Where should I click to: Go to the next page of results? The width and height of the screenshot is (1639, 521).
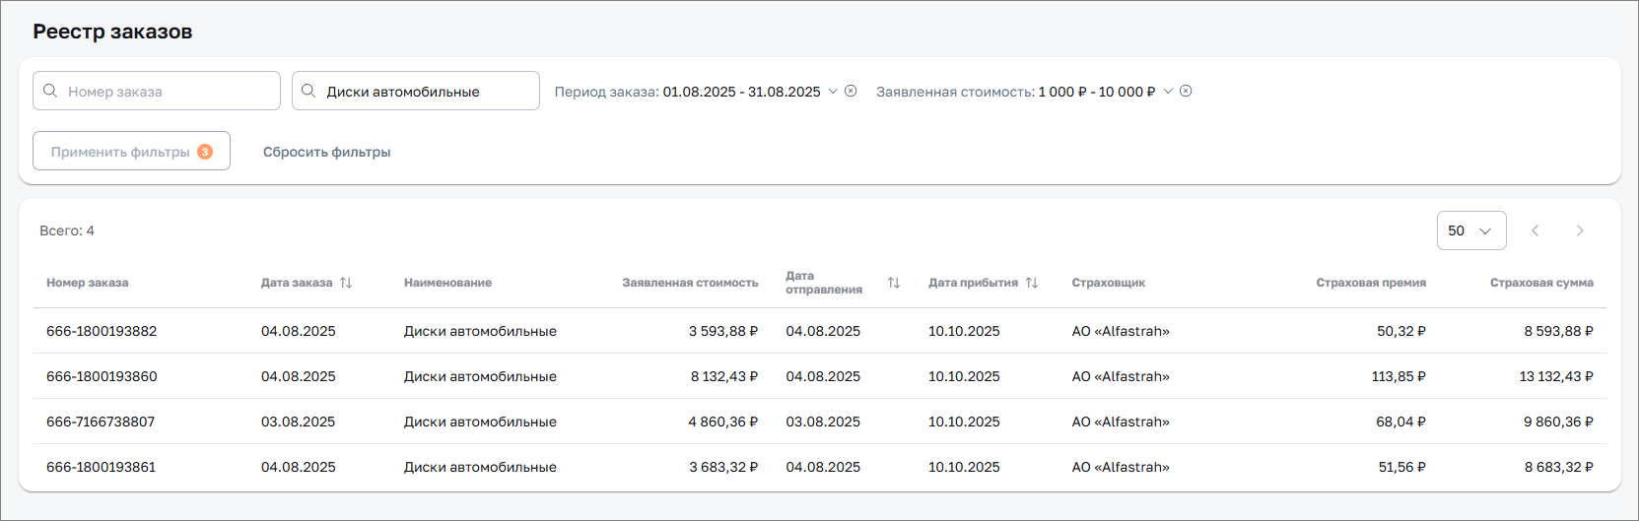click(1580, 230)
